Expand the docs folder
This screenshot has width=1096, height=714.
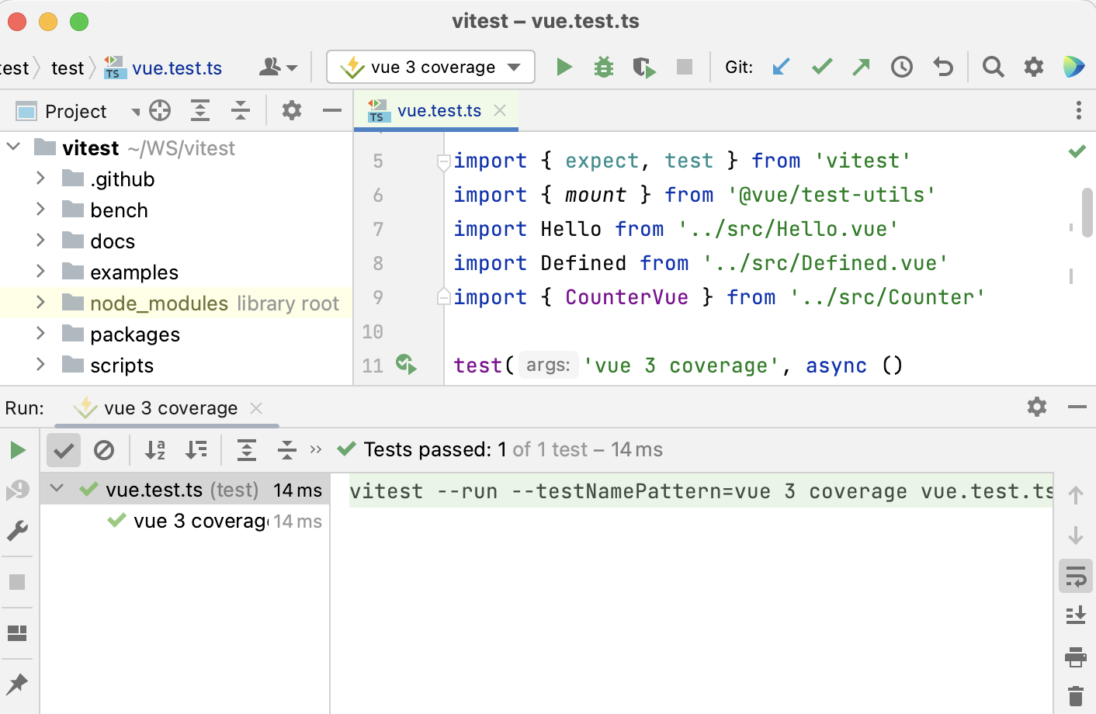coord(40,240)
